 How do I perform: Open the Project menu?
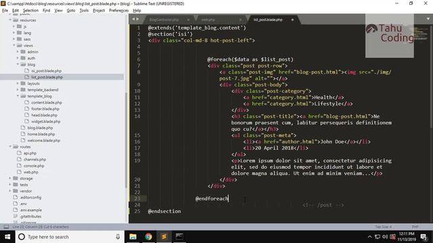click(x=99, y=11)
